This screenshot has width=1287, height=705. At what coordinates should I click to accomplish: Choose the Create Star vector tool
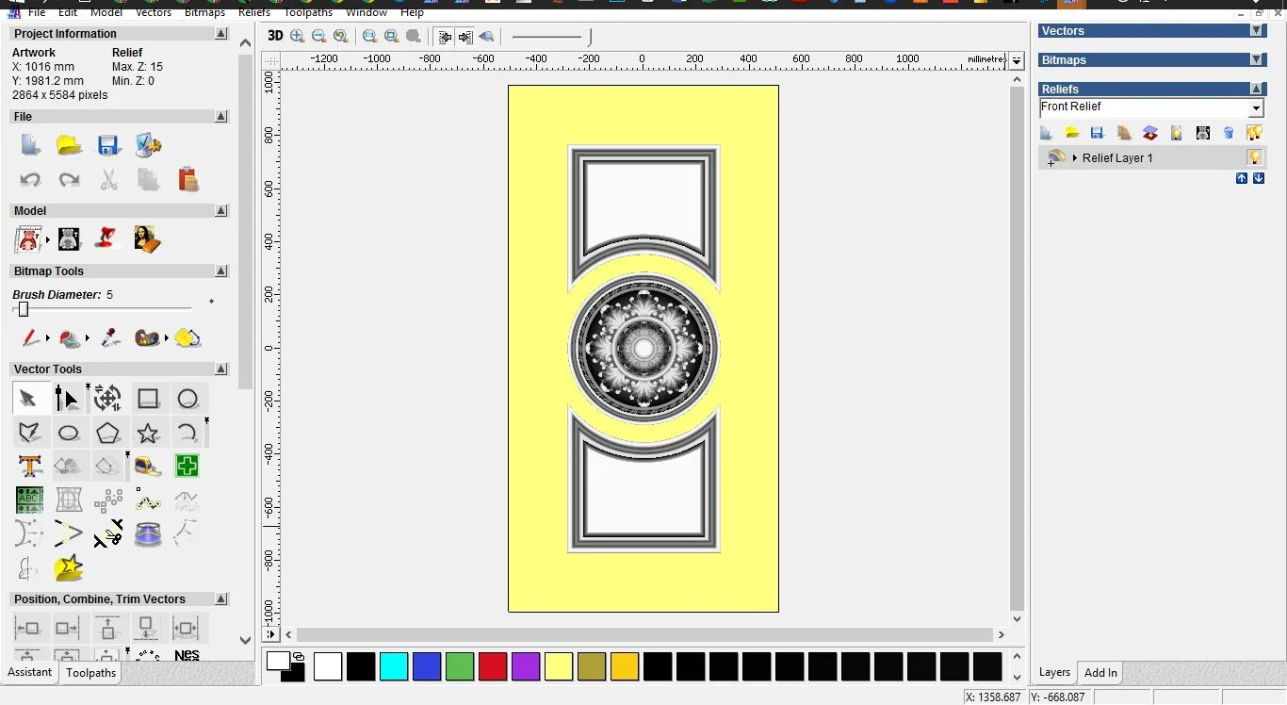click(148, 433)
